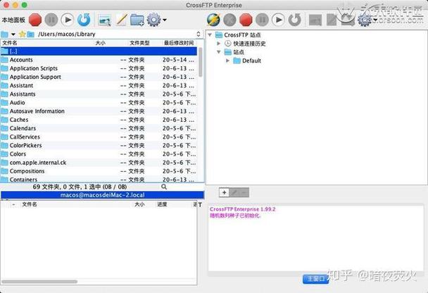Screen dimensions: 428x293
Task: Select the Application Scripts folder
Action: point(99,68)
